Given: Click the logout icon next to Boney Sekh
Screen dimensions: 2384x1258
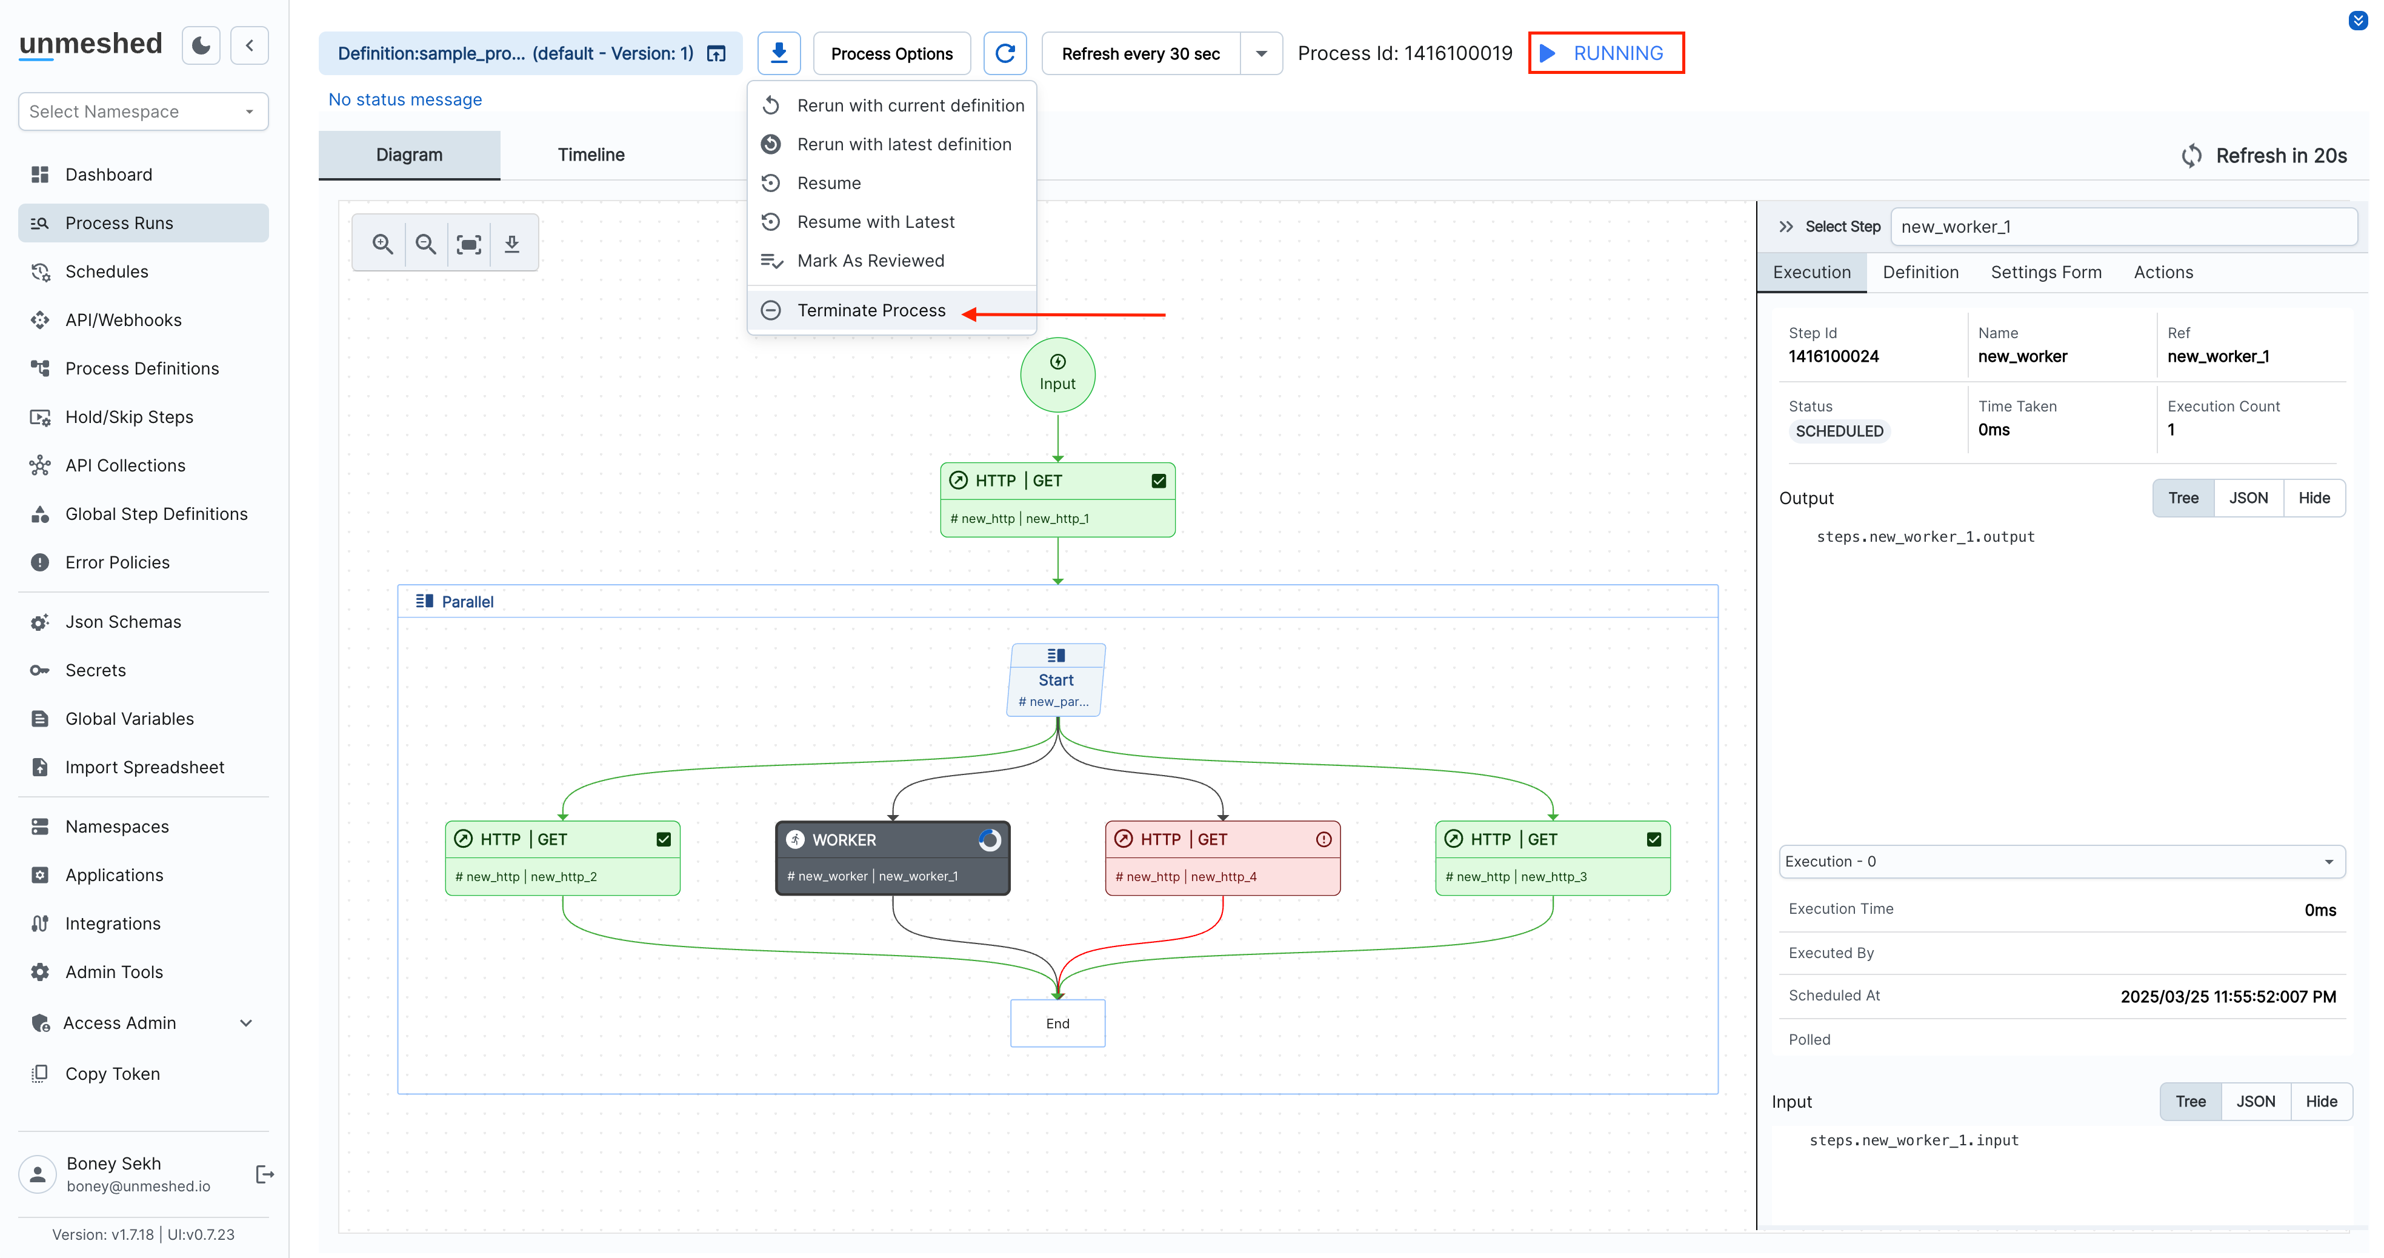Looking at the screenshot, I should [x=265, y=1174].
